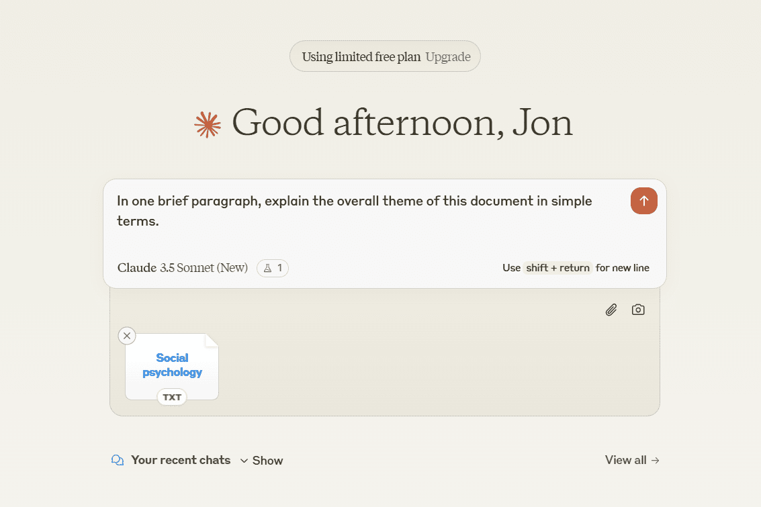Send the prompt with the arrow button

(x=643, y=201)
